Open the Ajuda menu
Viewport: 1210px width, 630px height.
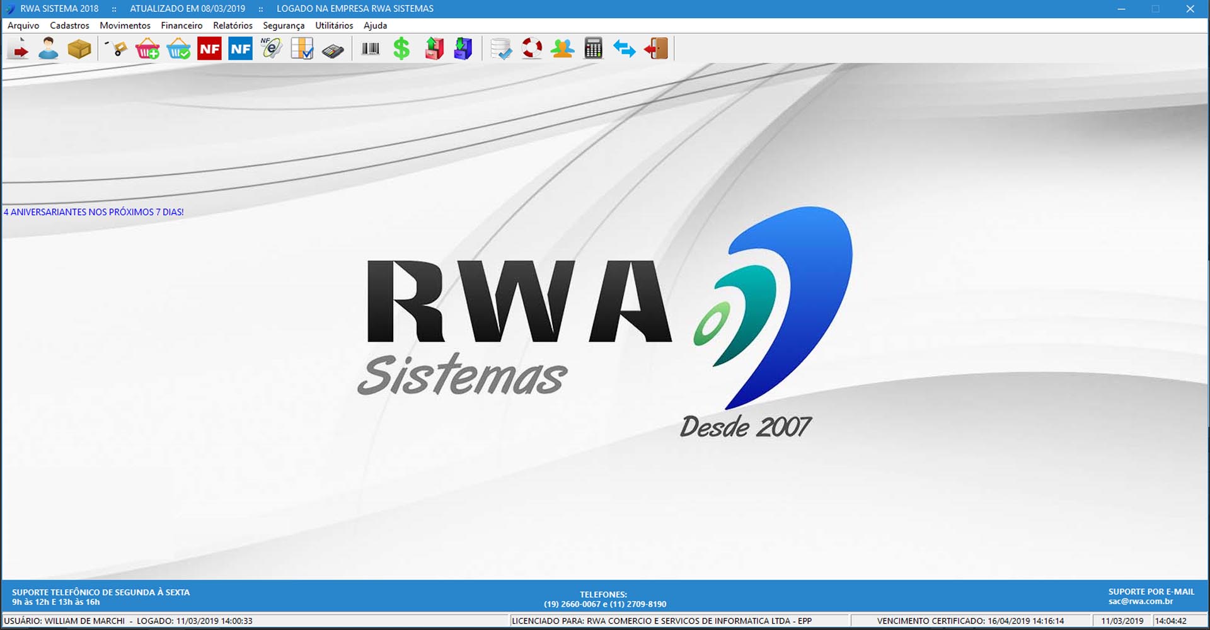(375, 26)
